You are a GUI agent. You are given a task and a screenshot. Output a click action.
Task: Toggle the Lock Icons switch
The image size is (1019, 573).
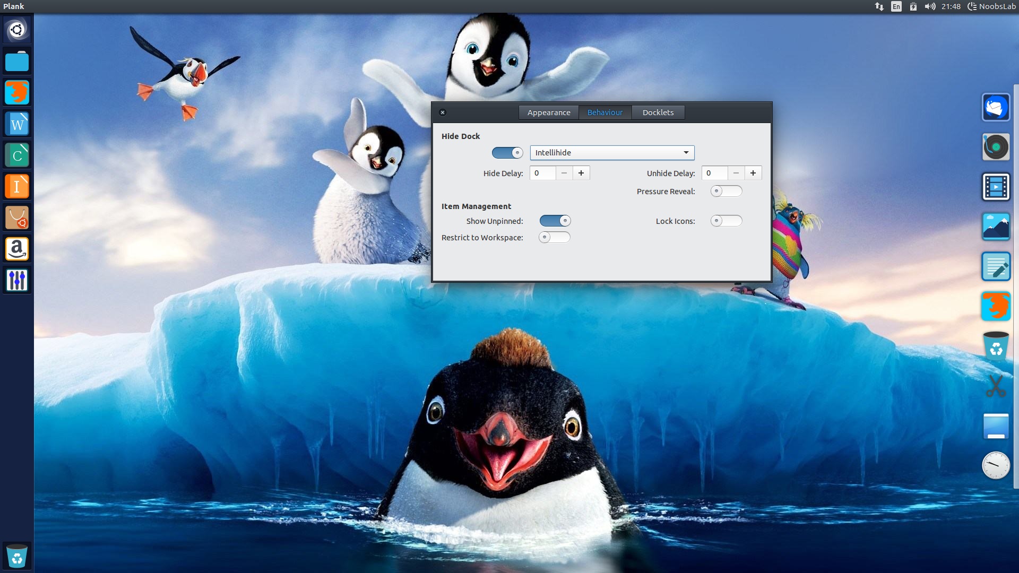726,221
